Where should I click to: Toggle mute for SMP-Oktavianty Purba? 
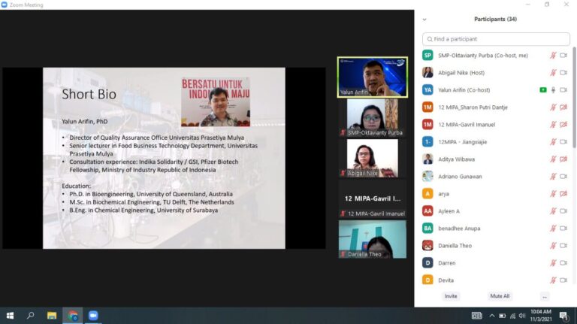coord(554,55)
